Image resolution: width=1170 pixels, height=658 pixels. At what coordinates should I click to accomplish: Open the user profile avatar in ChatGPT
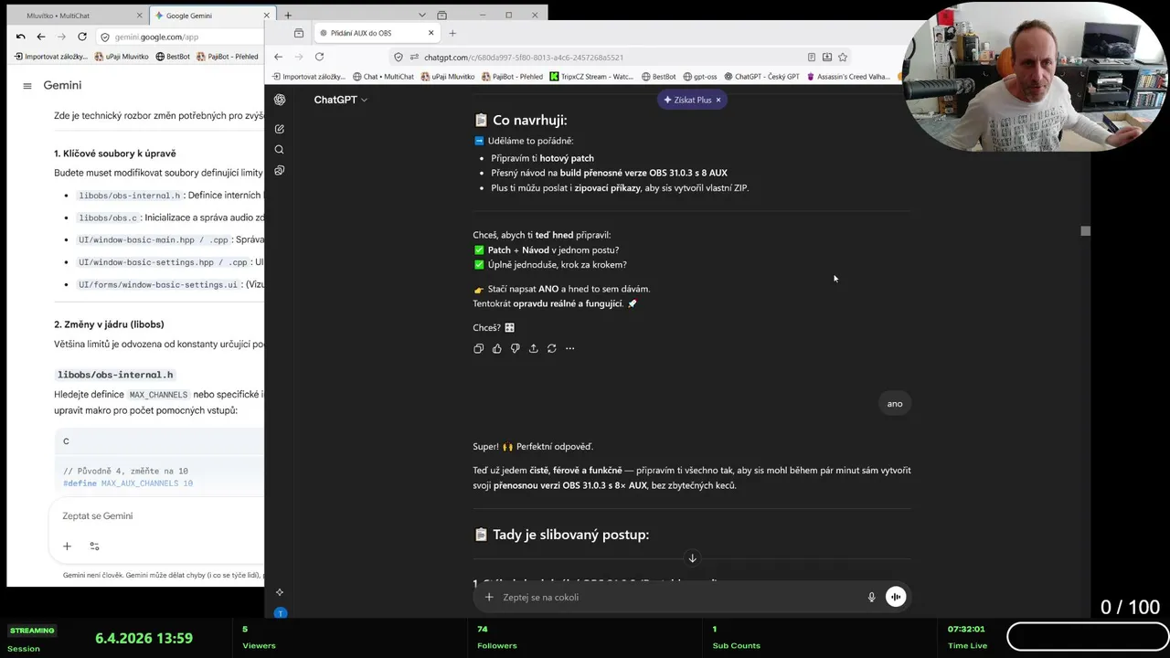point(281,612)
